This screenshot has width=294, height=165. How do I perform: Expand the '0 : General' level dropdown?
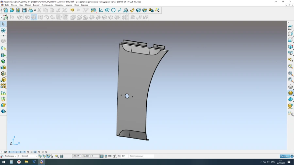click(x=36, y=156)
